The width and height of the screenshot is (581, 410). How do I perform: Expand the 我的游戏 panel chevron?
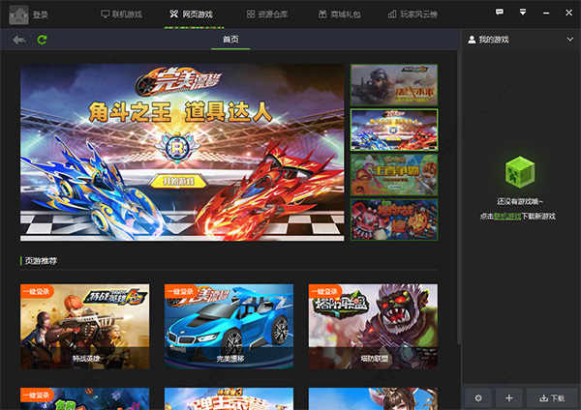[570, 40]
